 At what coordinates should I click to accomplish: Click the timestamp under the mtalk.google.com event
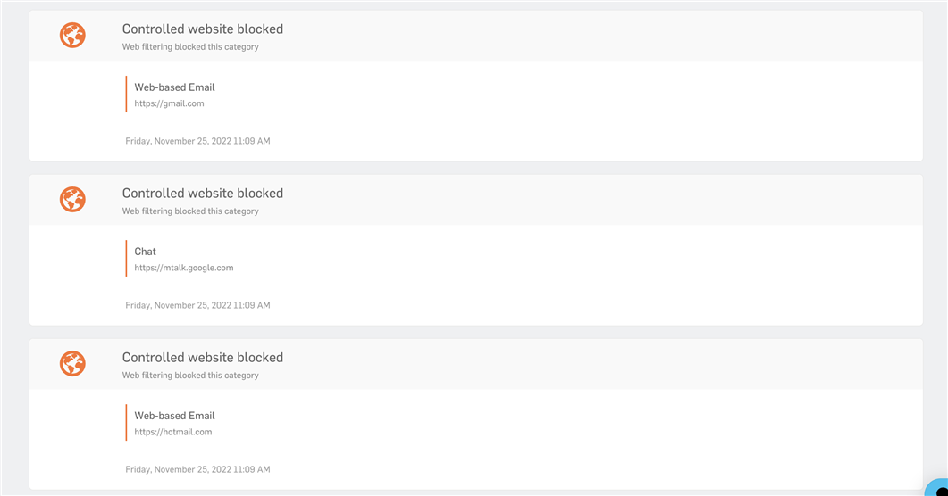pos(197,305)
